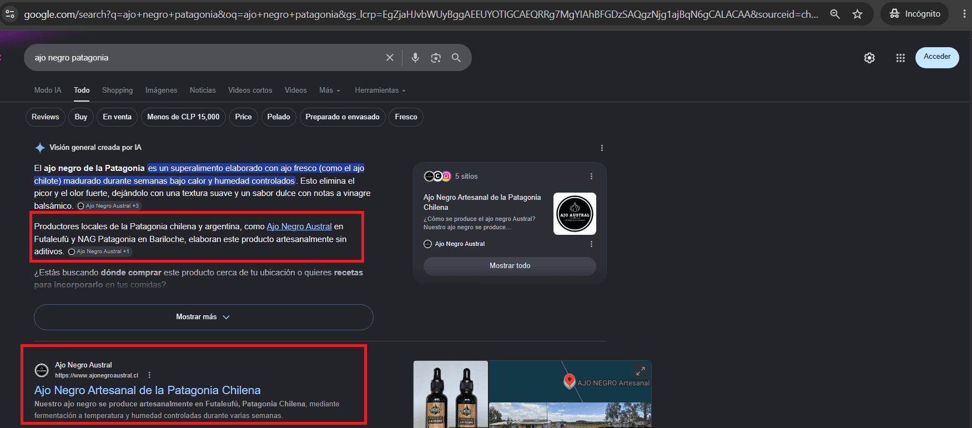This screenshot has width=972, height=428.
Task: Click the Ajo Negro Austral result favicon
Action: (42, 370)
